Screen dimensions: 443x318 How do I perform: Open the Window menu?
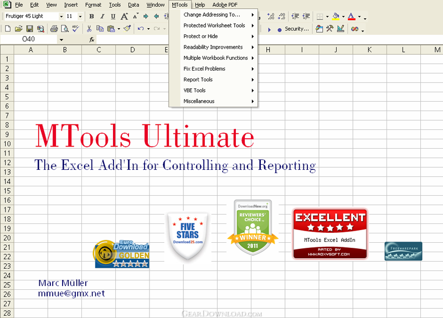(x=156, y=5)
